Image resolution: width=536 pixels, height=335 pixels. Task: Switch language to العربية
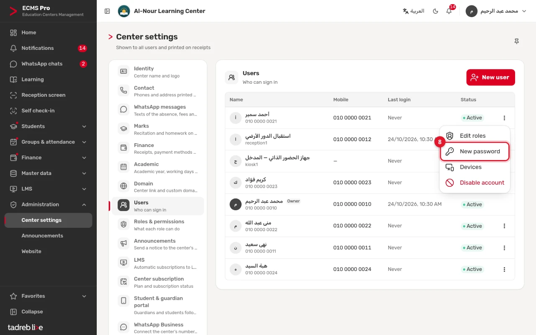(x=413, y=11)
